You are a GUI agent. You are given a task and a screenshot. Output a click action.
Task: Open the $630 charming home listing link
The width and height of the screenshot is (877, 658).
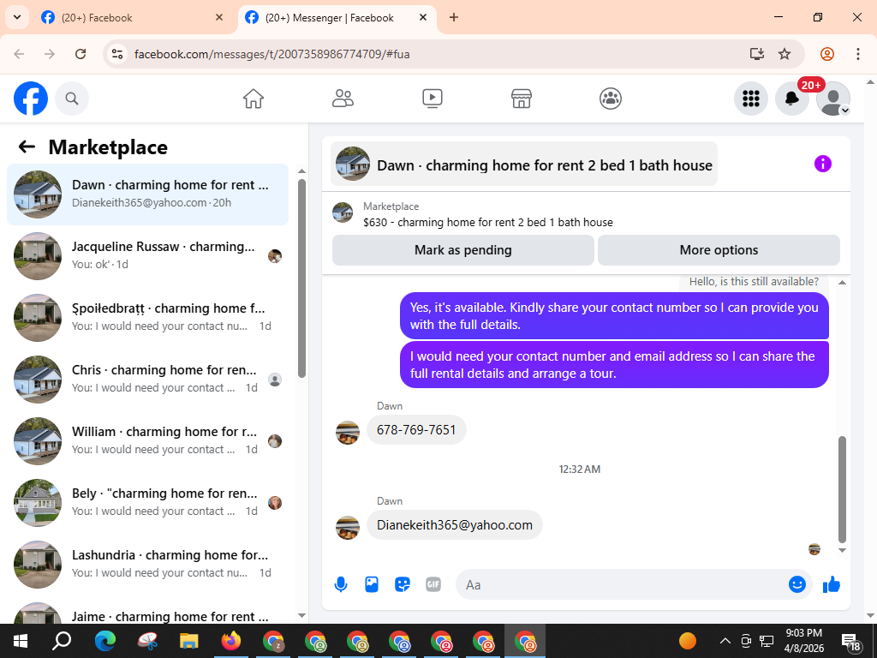(x=487, y=222)
